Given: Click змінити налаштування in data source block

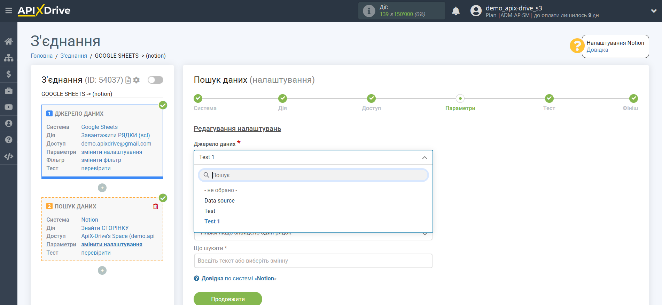Looking at the screenshot, I should 111,152.
